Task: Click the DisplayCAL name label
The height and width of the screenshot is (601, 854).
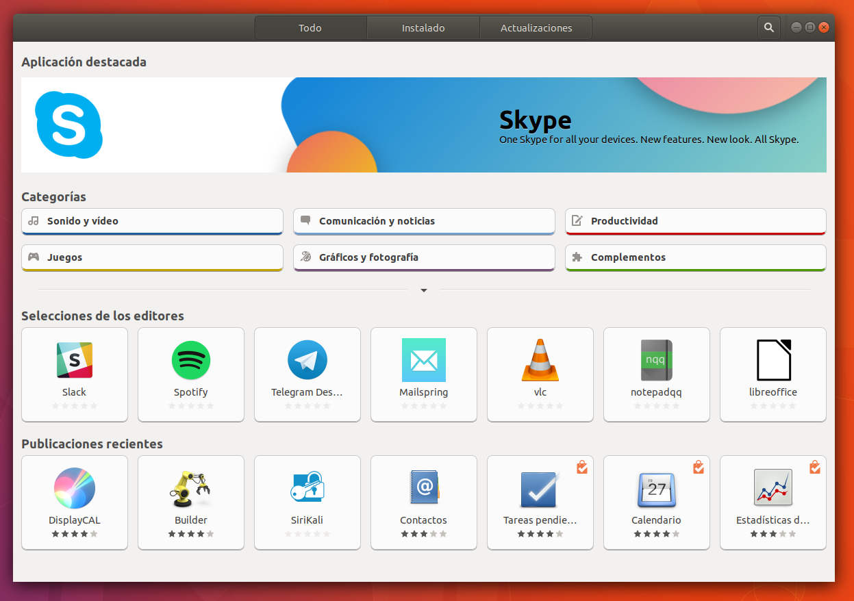Action: (x=75, y=520)
